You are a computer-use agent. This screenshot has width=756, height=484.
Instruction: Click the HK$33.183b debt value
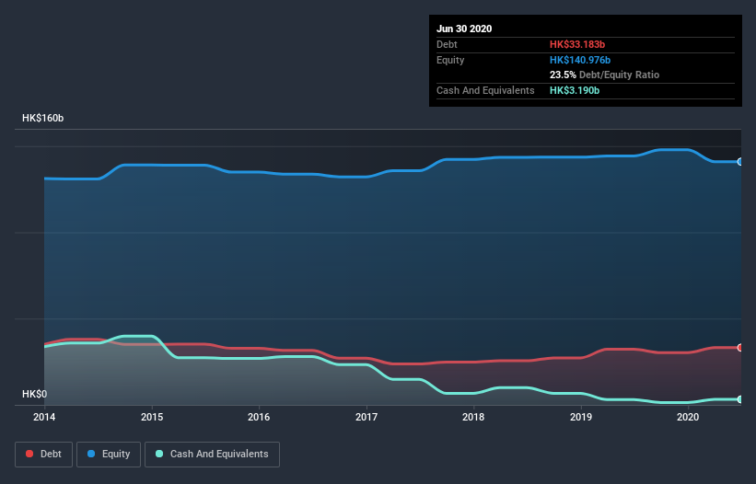(x=577, y=44)
